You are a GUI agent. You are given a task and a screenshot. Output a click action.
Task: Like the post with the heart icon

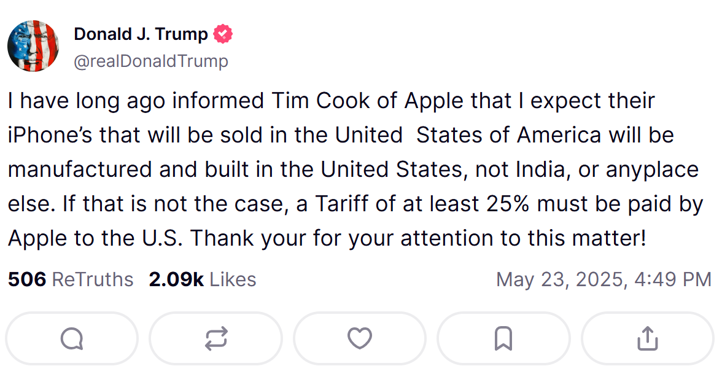[360, 338]
